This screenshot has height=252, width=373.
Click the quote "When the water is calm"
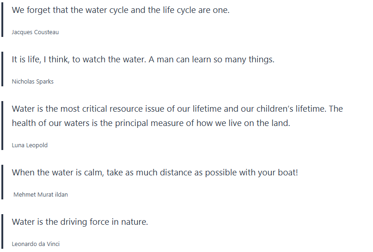155,173
